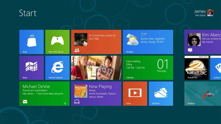221x124 pixels.
Task: Click the messaging smiley chat icon
Action: click(x=190, y=50)
